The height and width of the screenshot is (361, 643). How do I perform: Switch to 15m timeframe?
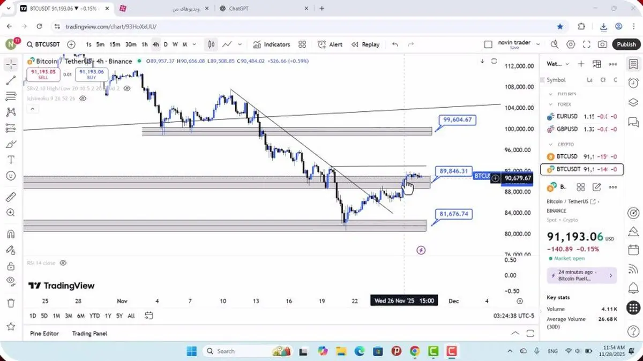pyautogui.click(x=115, y=44)
